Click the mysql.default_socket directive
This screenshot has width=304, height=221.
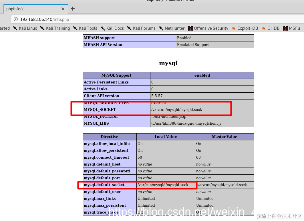104,185
